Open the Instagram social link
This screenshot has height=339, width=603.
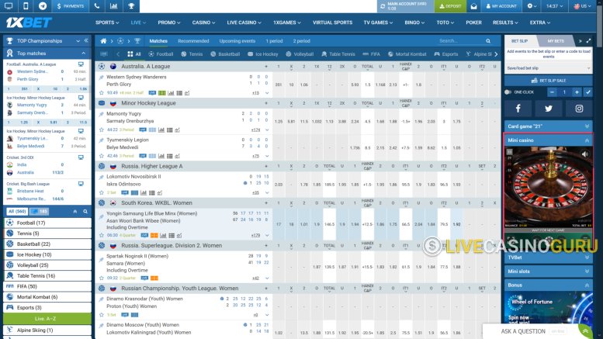[579, 109]
